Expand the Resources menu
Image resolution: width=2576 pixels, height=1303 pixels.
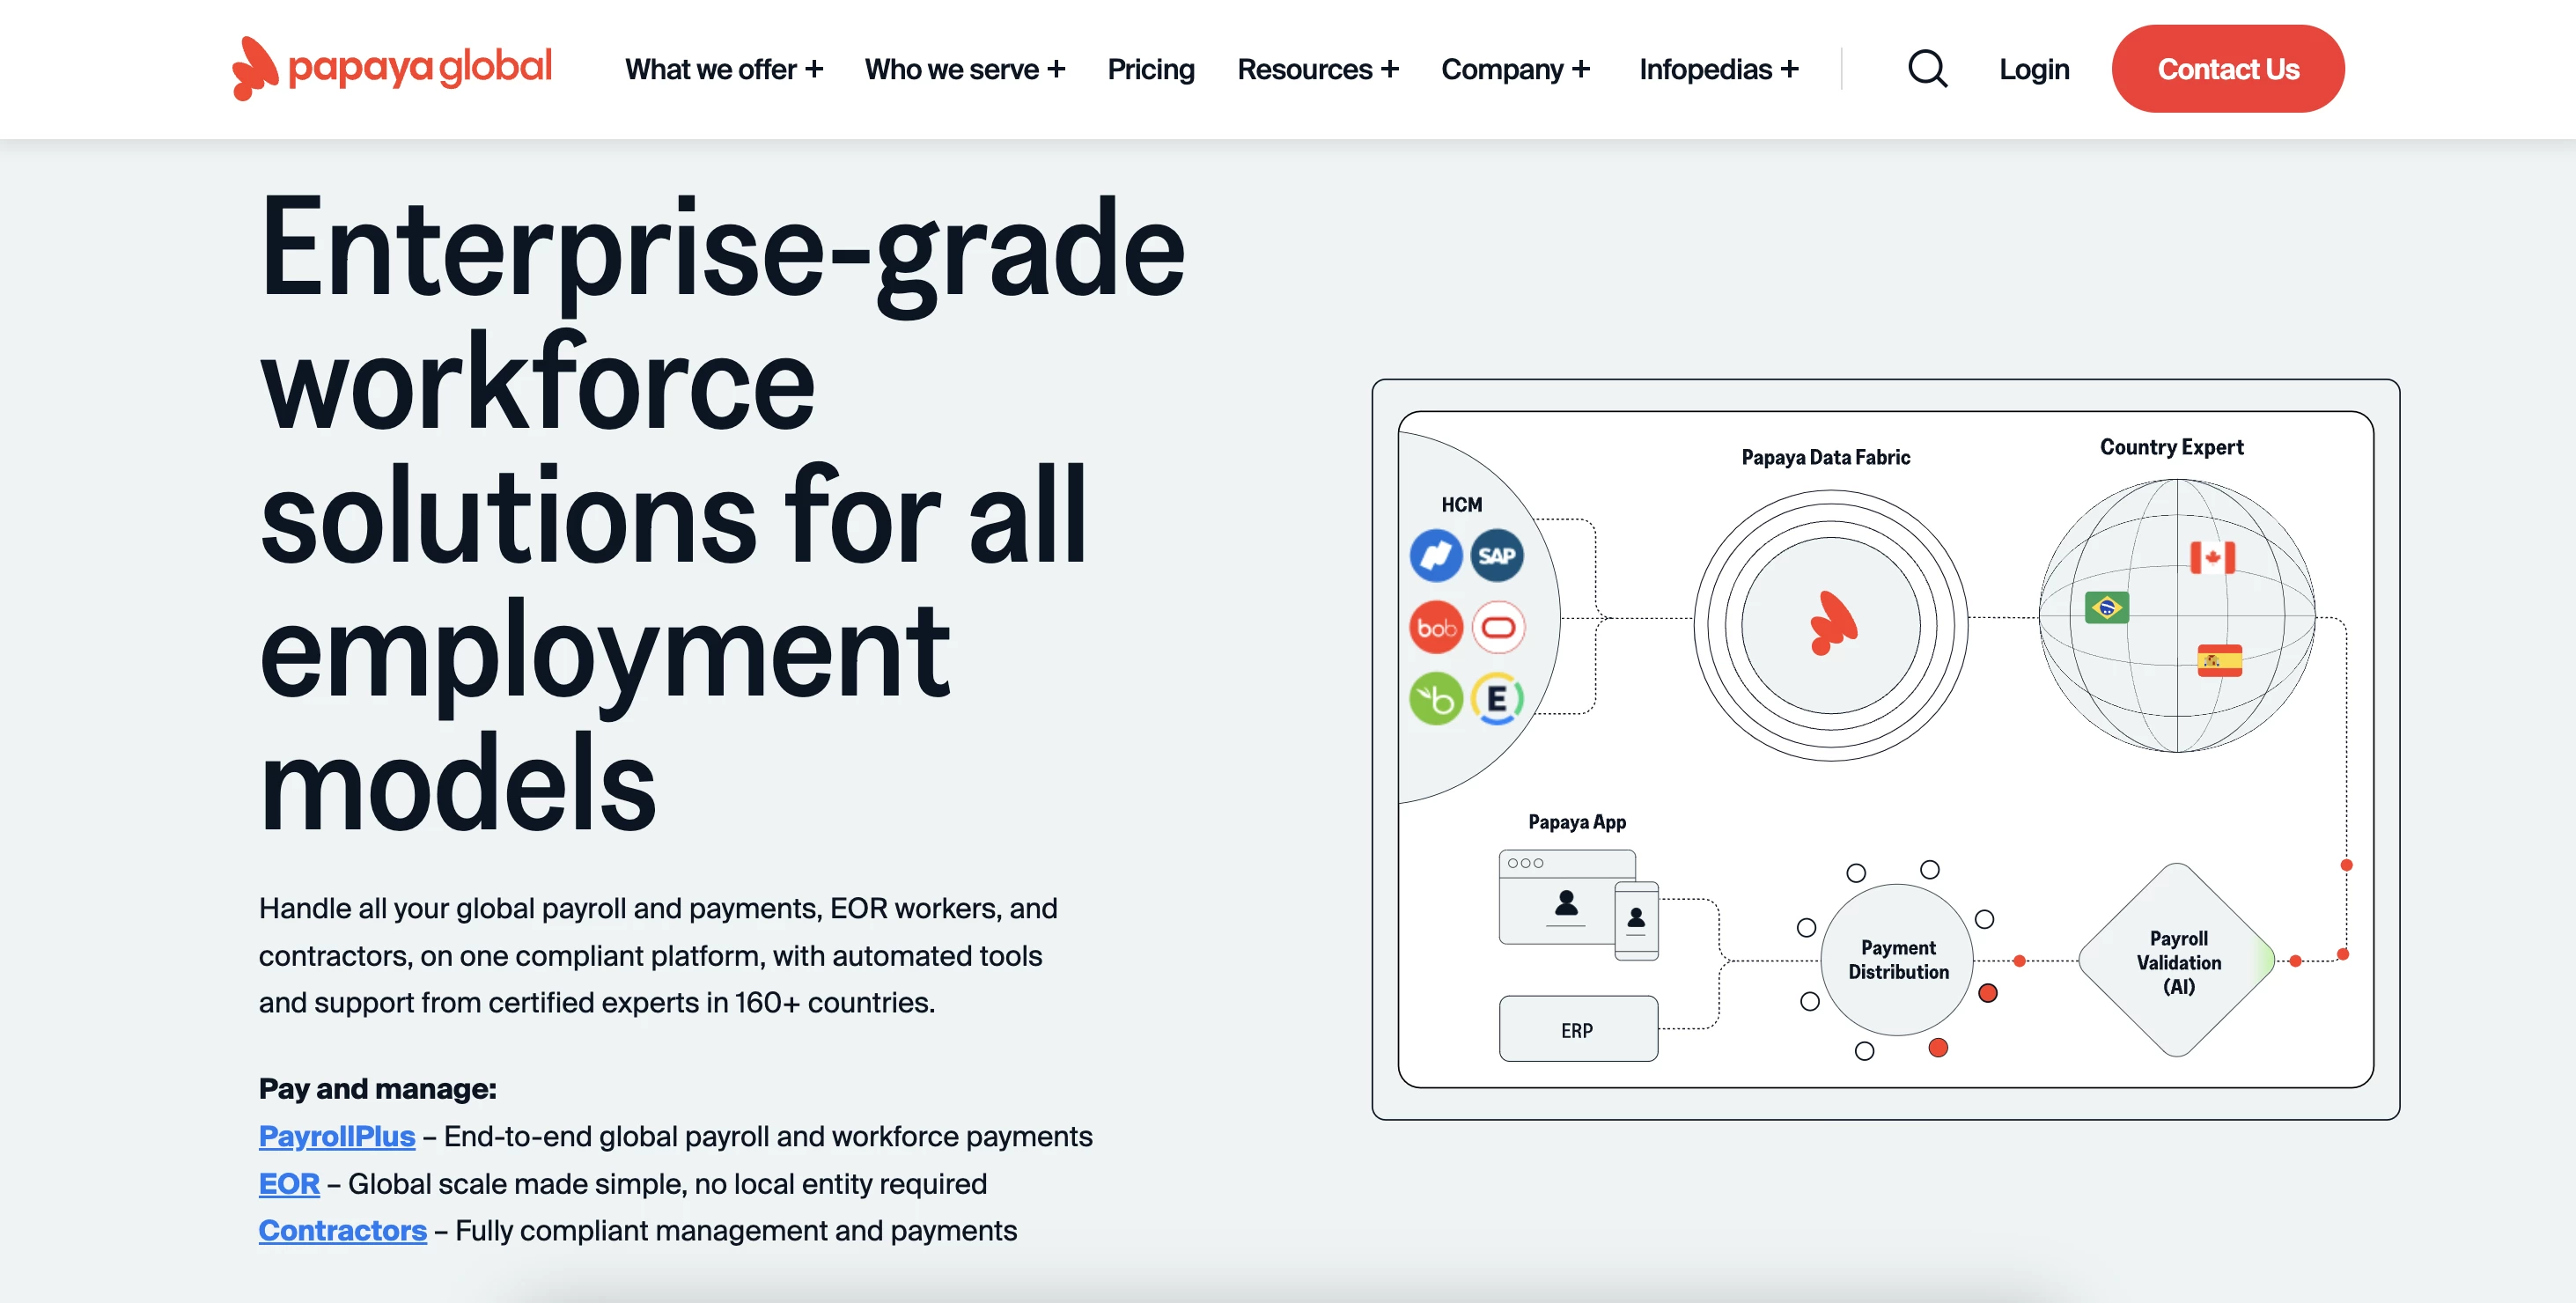tap(1318, 69)
